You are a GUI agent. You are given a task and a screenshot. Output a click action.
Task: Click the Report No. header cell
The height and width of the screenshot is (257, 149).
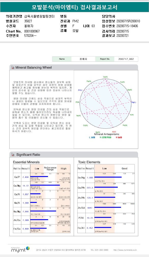click(105, 59)
